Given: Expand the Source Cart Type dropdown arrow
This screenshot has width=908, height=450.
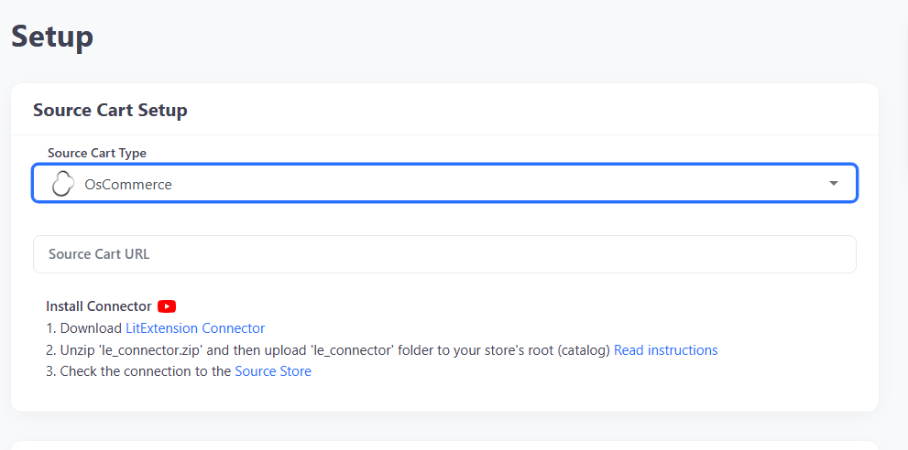Looking at the screenshot, I should pyautogui.click(x=833, y=183).
